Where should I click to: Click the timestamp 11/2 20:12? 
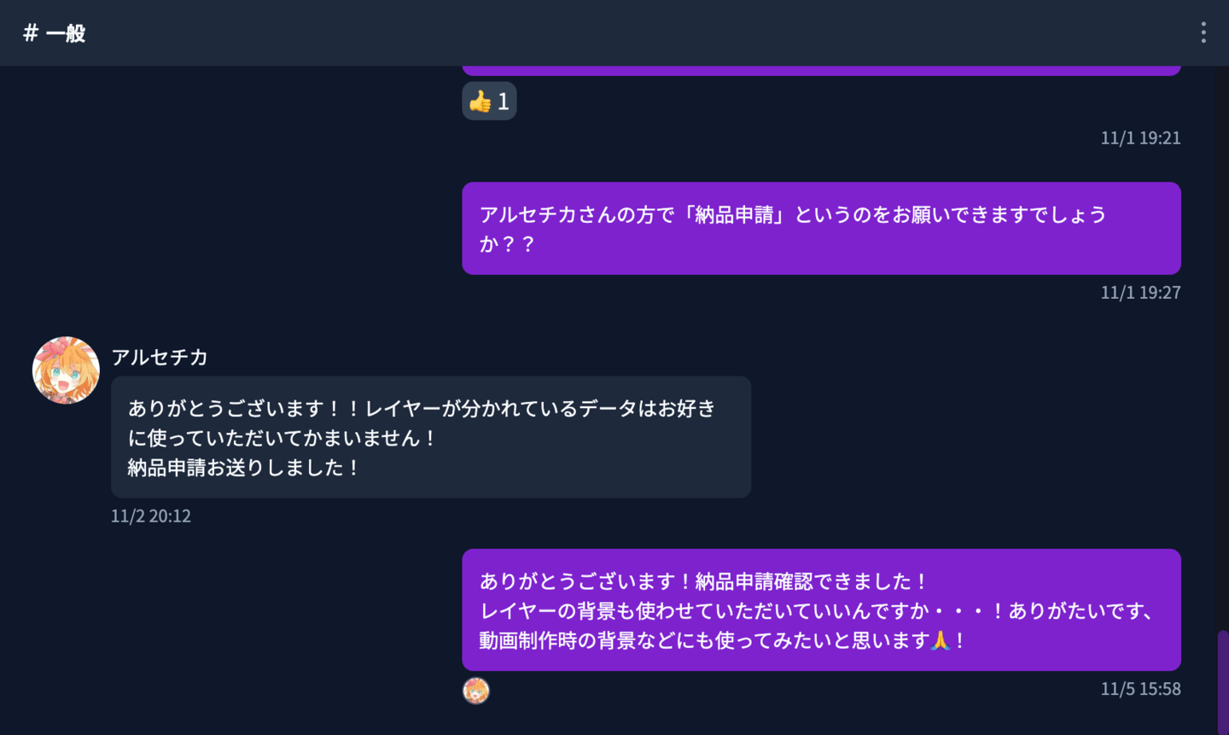pyautogui.click(x=150, y=516)
